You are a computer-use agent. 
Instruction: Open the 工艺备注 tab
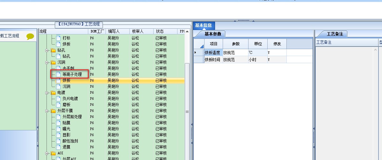[335, 34]
